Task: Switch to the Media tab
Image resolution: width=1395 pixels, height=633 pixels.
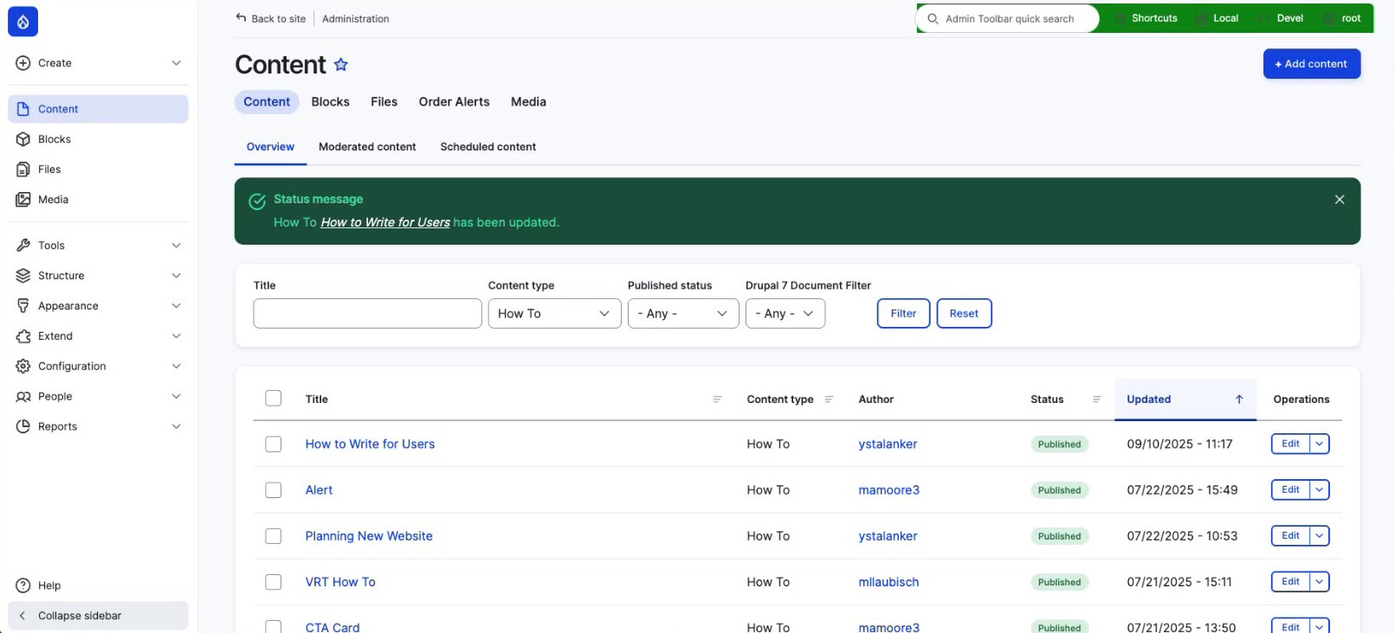Action: pos(528,102)
